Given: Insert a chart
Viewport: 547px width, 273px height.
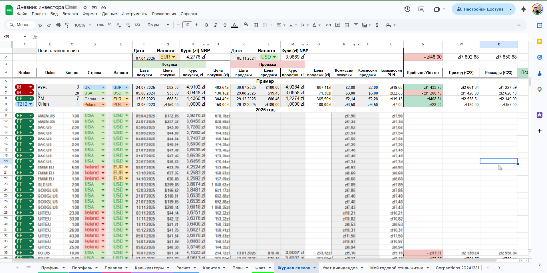Looking at the screenshot, I should click(347, 25).
